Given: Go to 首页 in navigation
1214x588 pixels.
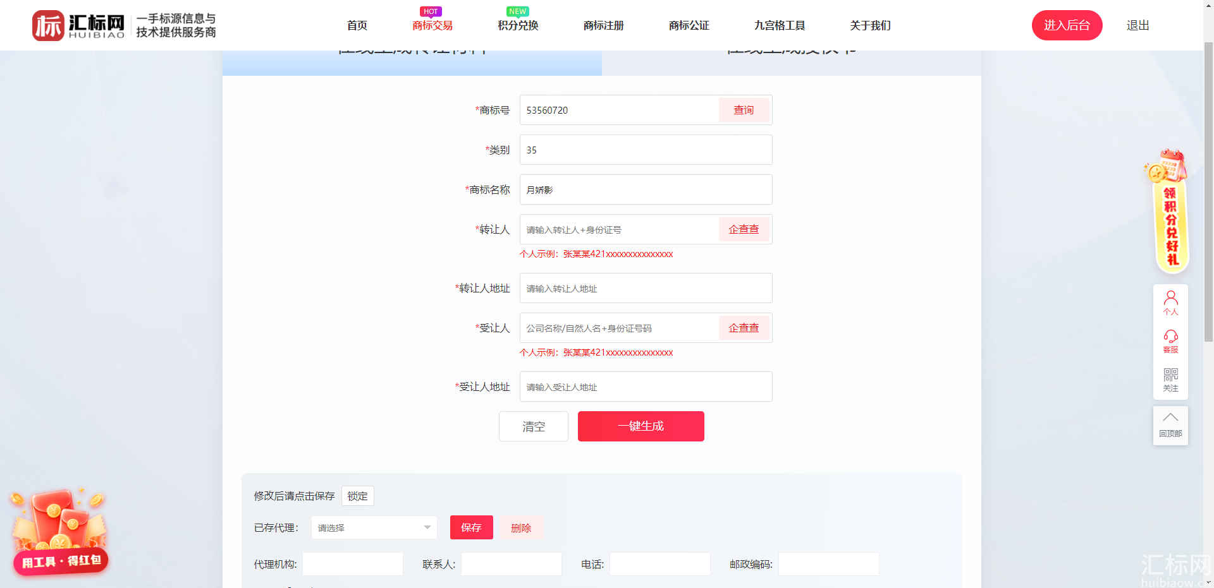Looking at the screenshot, I should [x=357, y=25].
